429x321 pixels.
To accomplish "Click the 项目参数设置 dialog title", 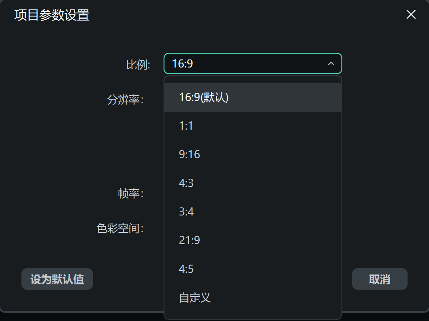I will click(x=51, y=16).
